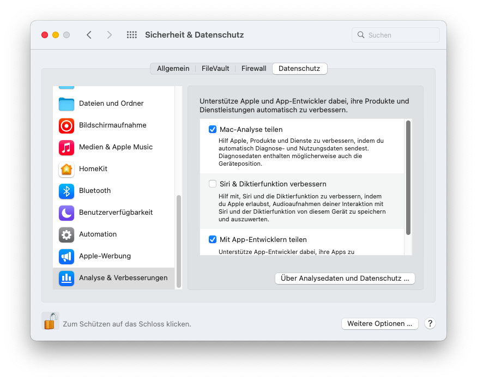The width and height of the screenshot is (477, 381).
Task: Select the Automation gear icon
Action: (x=67, y=234)
